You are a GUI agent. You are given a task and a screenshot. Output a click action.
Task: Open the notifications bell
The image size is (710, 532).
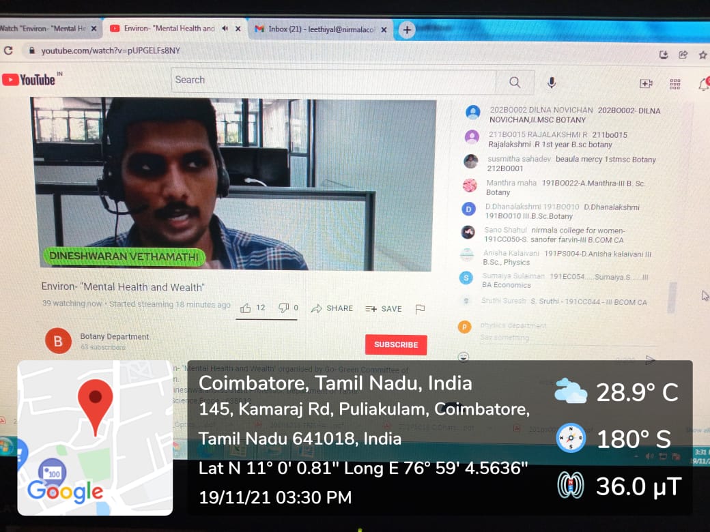704,85
